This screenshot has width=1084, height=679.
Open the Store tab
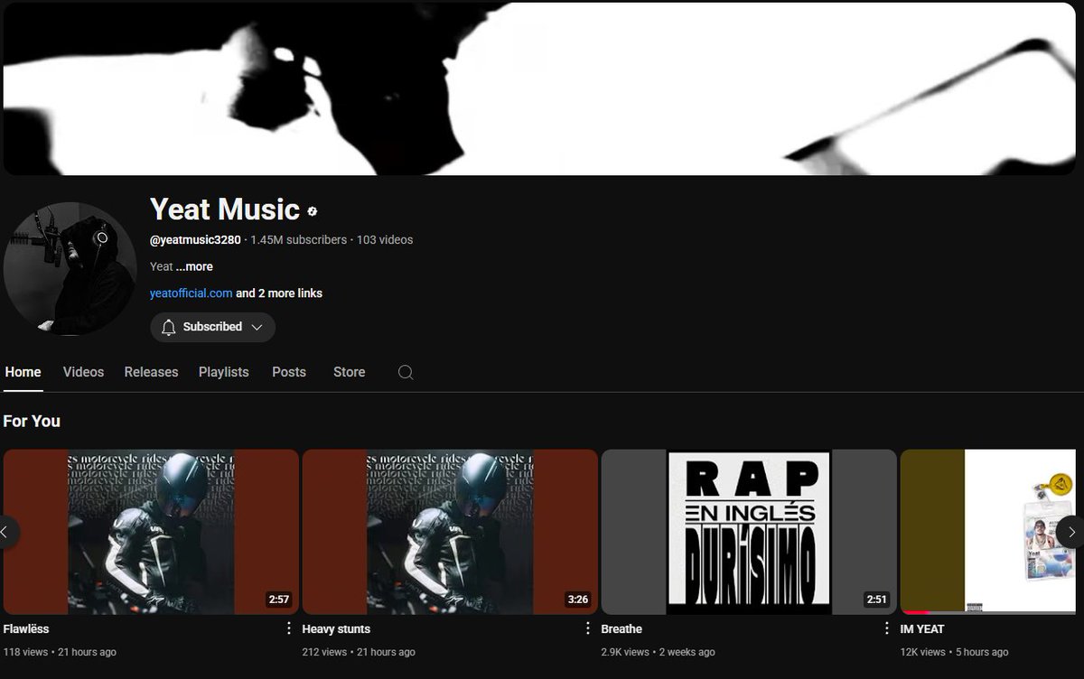(349, 372)
